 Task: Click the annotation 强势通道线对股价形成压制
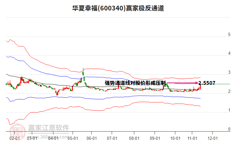click(x=136, y=83)
